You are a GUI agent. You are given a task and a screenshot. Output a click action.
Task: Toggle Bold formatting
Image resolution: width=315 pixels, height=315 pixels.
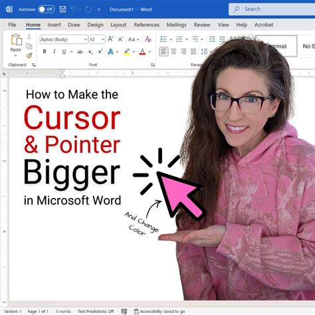pyautogui.click(x=45, y=52)
